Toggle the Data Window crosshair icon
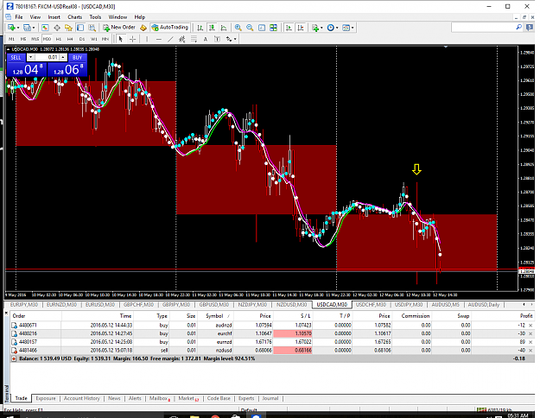Viewport: 540px width, 418px height. click(57, 28)
